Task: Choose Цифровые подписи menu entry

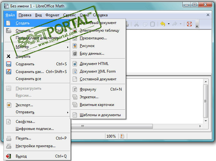Action: coord(37,129)
